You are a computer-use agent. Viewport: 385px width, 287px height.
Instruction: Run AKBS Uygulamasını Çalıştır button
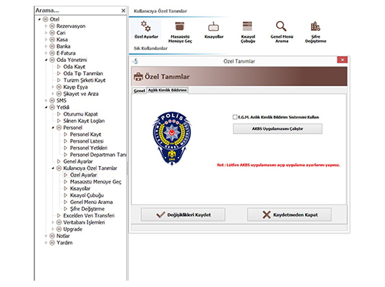[x=278, y=128]
